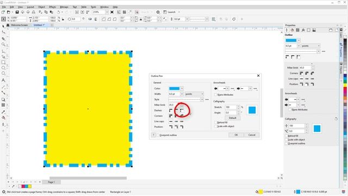Check Scale with object in Properties docker
348x196 pixels.
(x=287, y=139)
